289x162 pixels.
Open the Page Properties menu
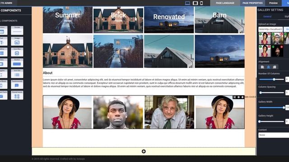252,3
